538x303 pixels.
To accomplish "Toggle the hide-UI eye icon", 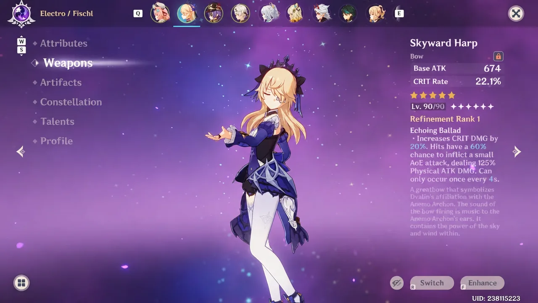I will (396, 283).
